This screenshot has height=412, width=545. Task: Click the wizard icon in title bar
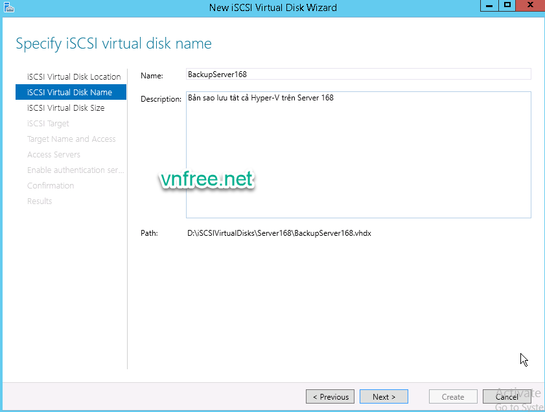pos(8,7)
